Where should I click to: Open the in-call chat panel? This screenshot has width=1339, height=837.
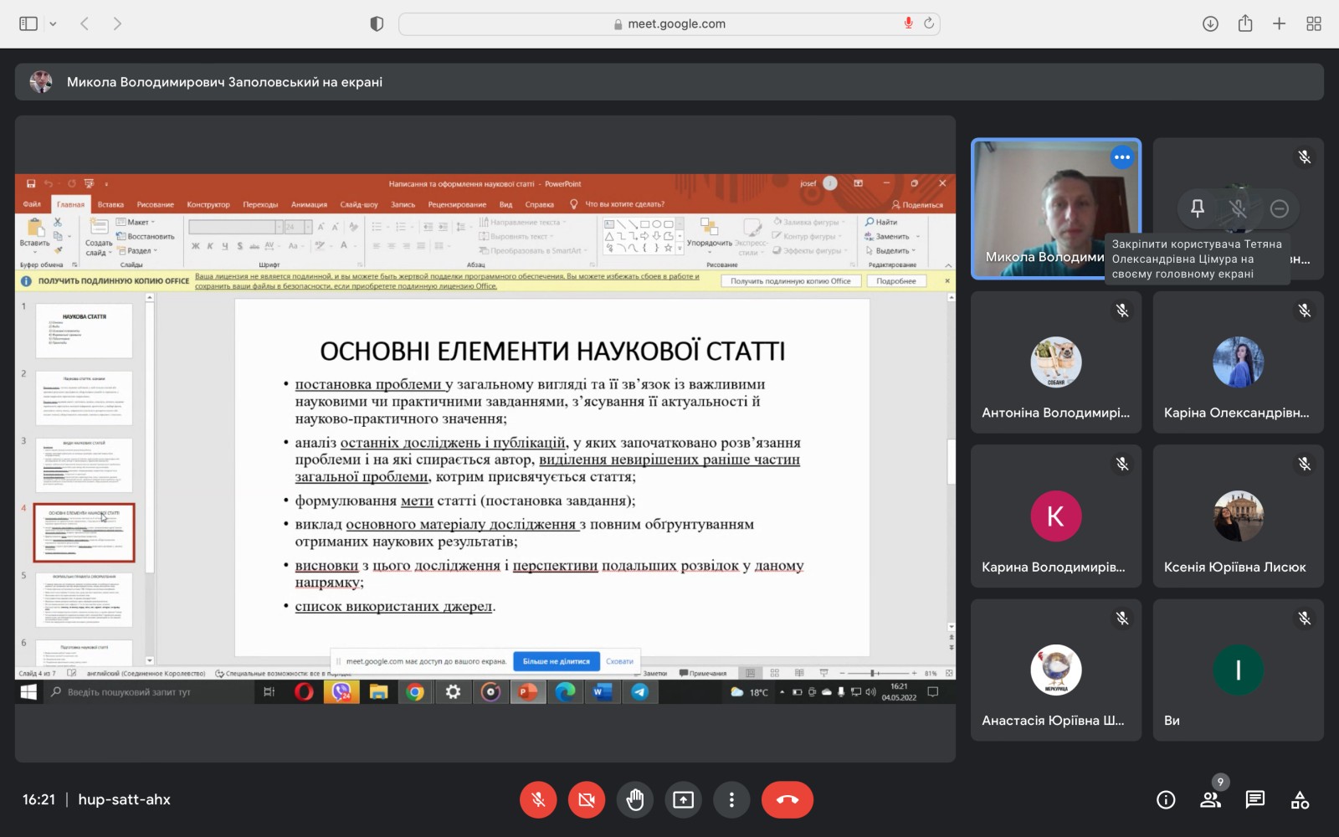(x=1255, y=800)
